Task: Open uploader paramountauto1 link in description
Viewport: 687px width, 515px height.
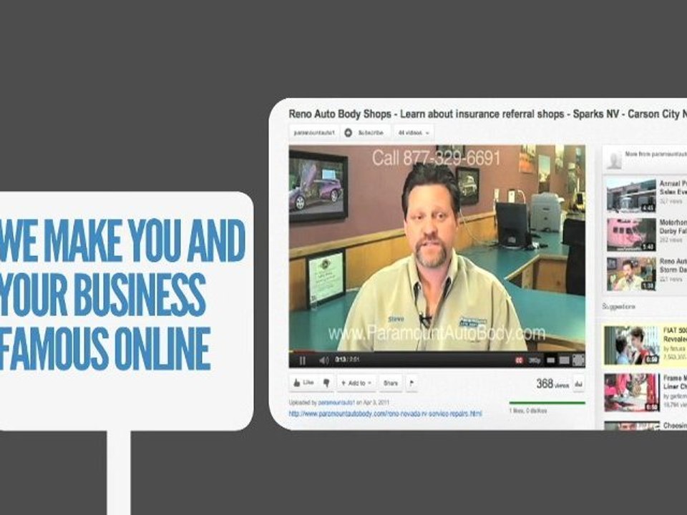Action: coord(336,402)
